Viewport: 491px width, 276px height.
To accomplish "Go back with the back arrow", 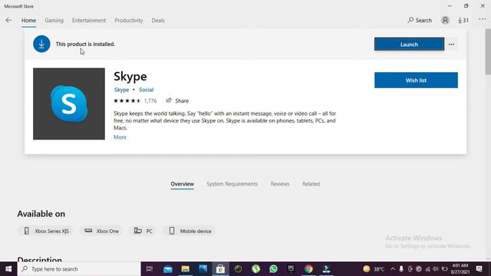I will (x=8, y=21).
